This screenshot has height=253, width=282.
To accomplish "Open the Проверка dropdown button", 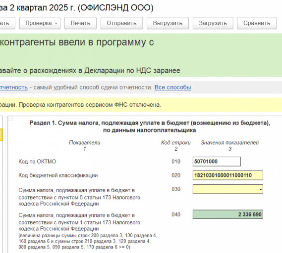I will tap(40, 23).
